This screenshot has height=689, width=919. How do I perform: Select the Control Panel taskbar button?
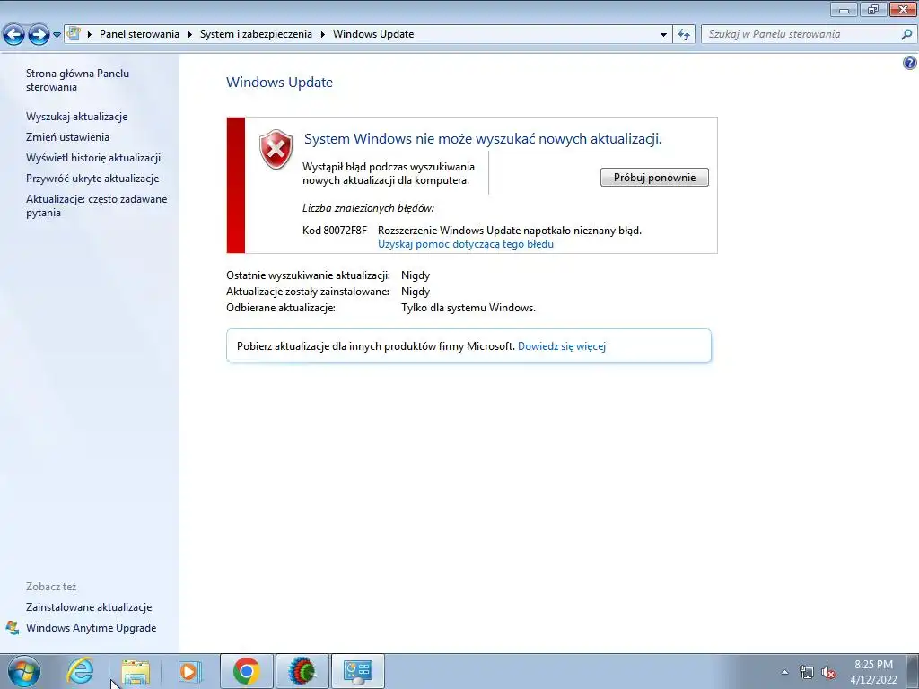(357, 671)
